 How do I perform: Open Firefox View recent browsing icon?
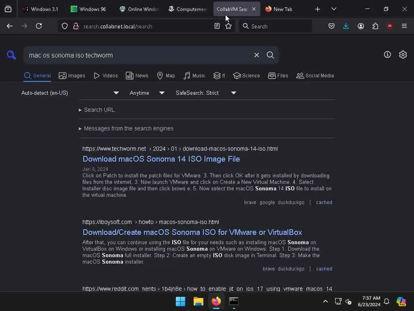(x=8, y=9)
